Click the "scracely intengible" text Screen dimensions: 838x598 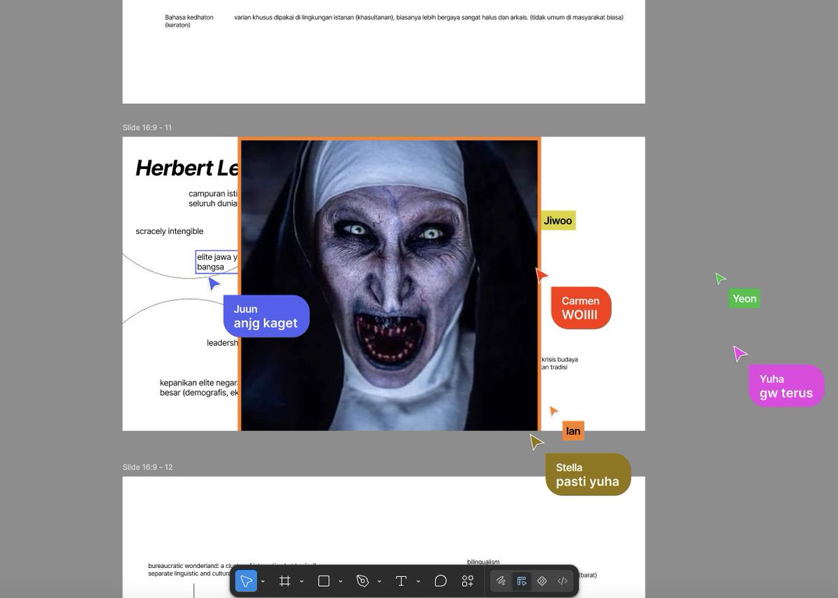[x=170, y=231]
